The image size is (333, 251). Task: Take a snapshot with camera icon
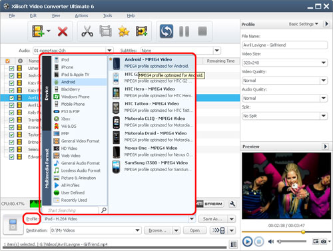tap(324, 241)
